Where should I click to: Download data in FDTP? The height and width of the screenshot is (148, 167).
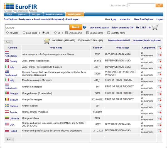click(x=119, y=40)
